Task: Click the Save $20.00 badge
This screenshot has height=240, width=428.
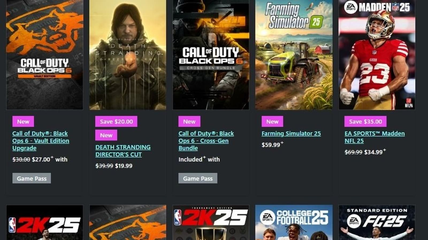Action: [x=116, y=121]
